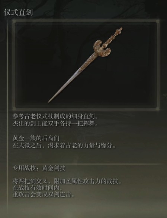Click the top-left corner ornament of frame
This screenshot has width=167, height=218.
click(13, 21)
